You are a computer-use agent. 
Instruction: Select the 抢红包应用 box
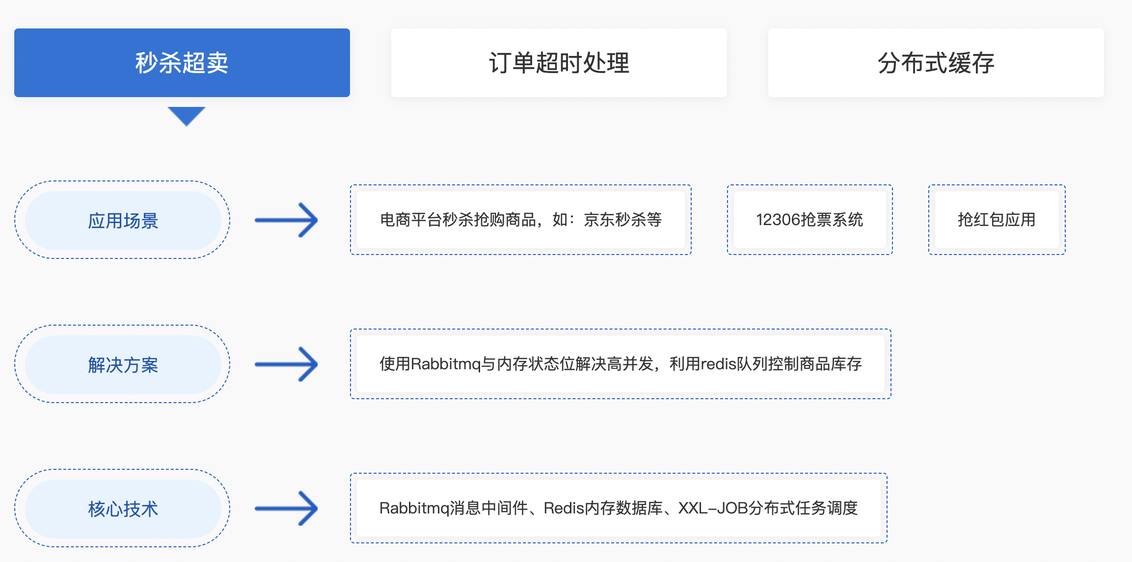[997, 220]
